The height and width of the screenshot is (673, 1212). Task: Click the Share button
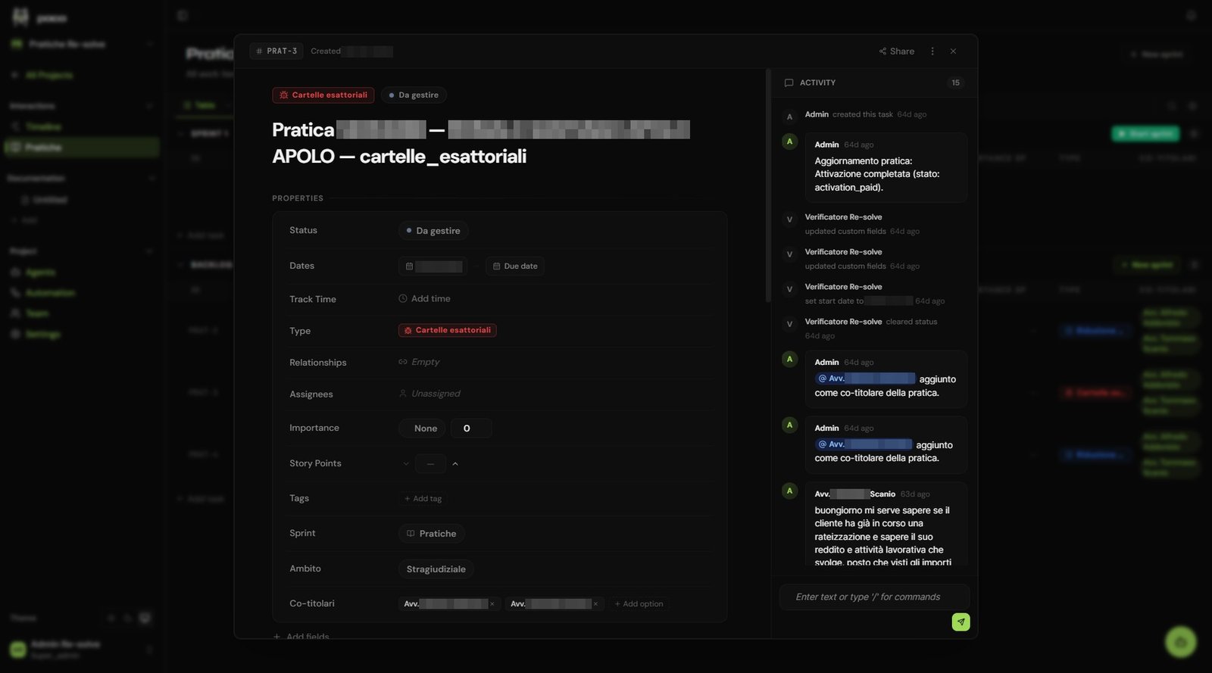click(897, 51)
